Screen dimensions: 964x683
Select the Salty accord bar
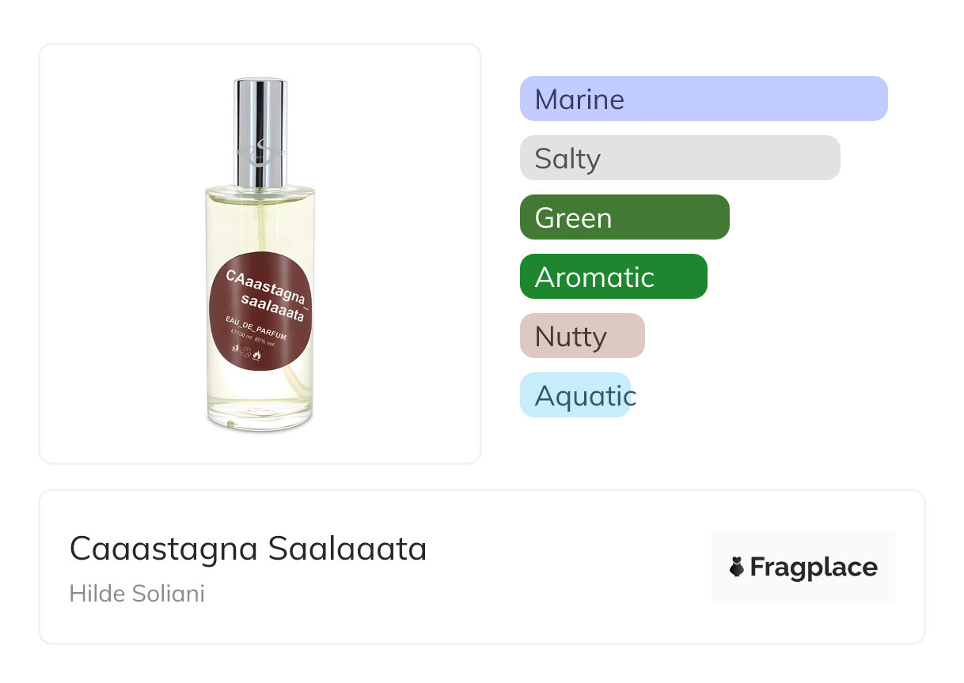click(680, 158)
